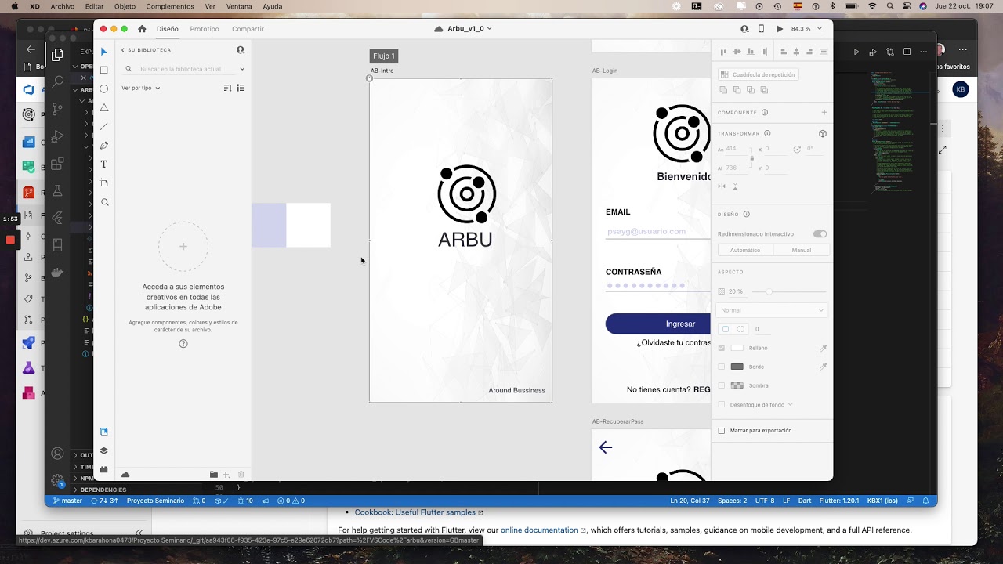Select the Artboard tool
Screen dimensions: 1003x564
coord(104,183)
